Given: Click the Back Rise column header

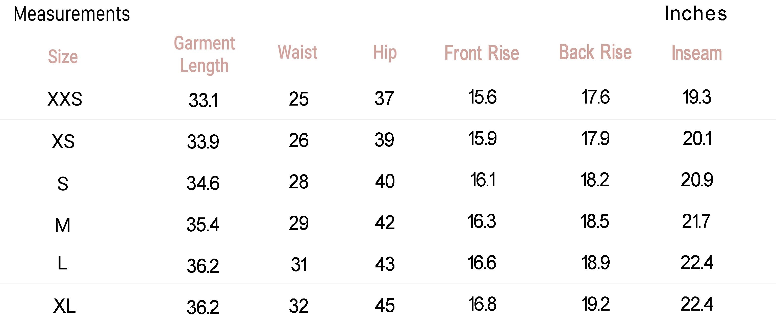Looking at the screenshot, I should point(595,53).
